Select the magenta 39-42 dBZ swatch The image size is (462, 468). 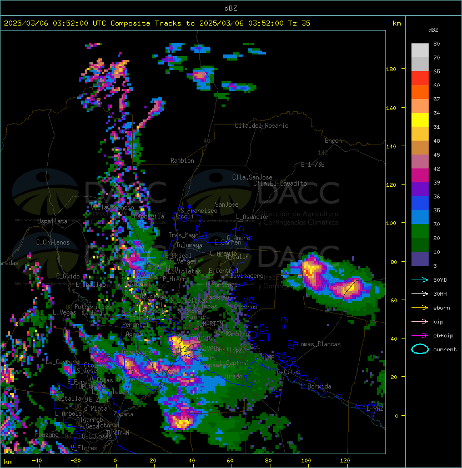[x=420, y=176]
